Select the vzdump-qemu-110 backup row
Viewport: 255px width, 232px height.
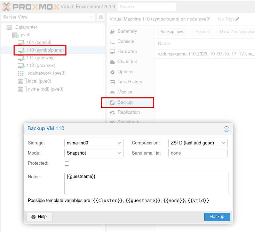(205, 54)
